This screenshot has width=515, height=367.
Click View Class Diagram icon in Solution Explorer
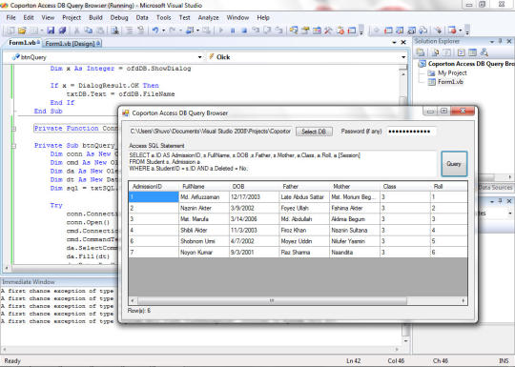point(484,52)
